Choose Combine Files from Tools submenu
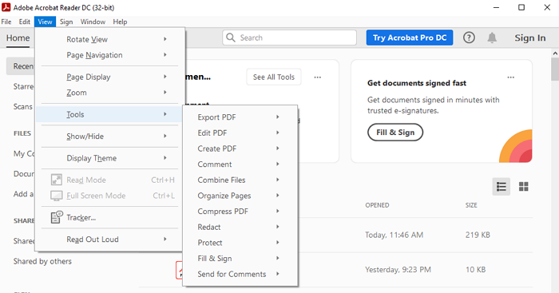 tap(240, 180)
